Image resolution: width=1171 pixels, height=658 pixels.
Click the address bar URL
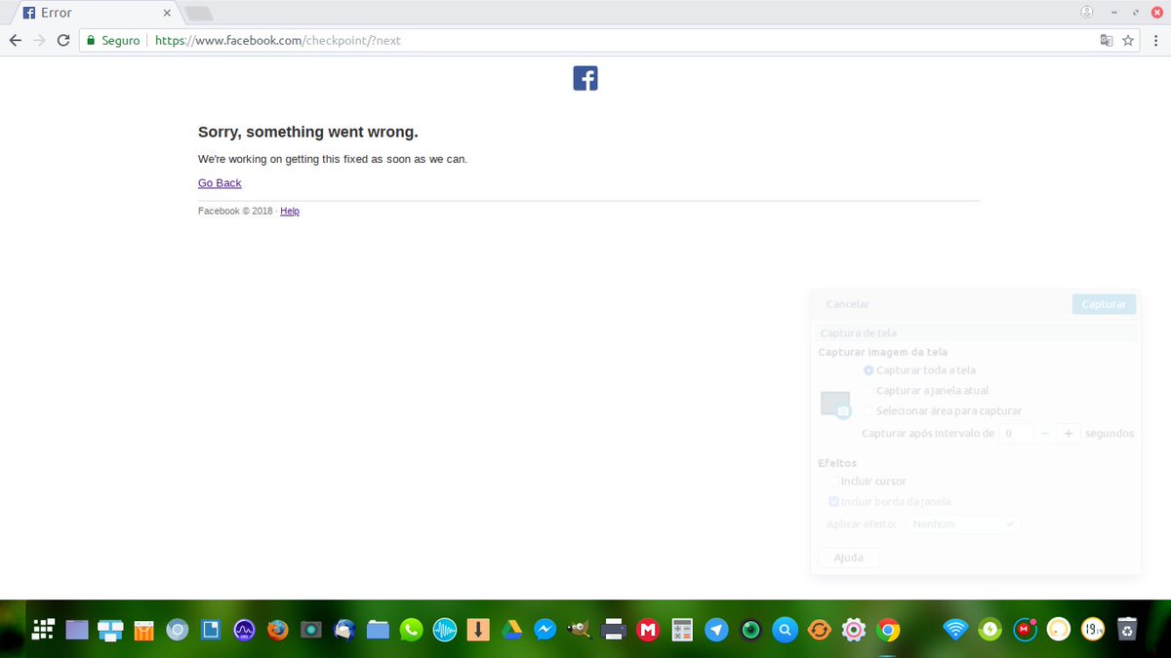278,41
